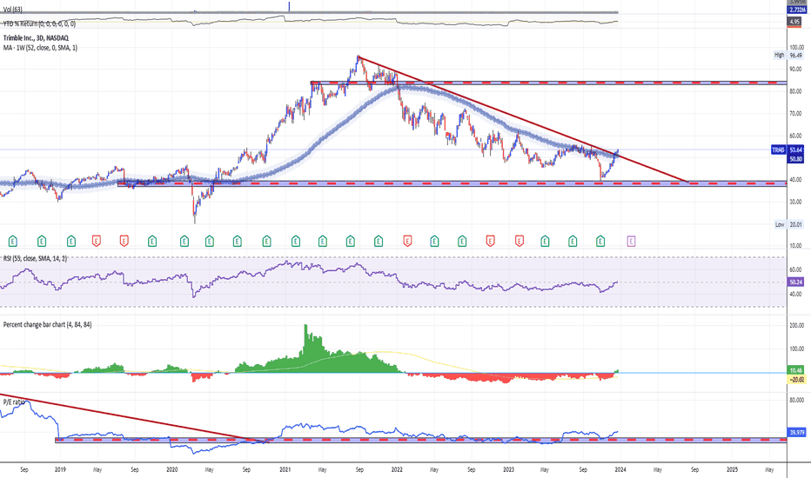The width and height of the screenshot is (811, 478).
Task: Select the RSI (55, close, SMA) legend
Action: [x=35, y=258]
